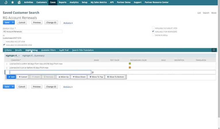Grab the drag handle of first License End row

[7, 64]
